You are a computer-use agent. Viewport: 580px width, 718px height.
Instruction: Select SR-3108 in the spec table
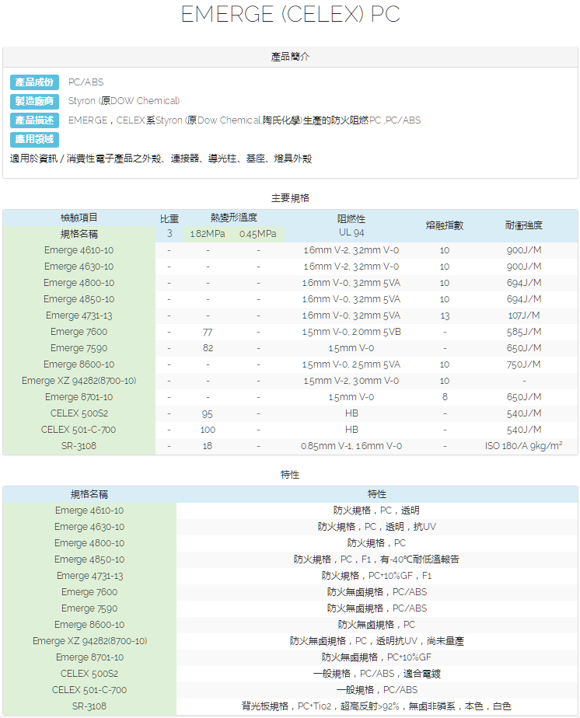(x=79, y=446)
